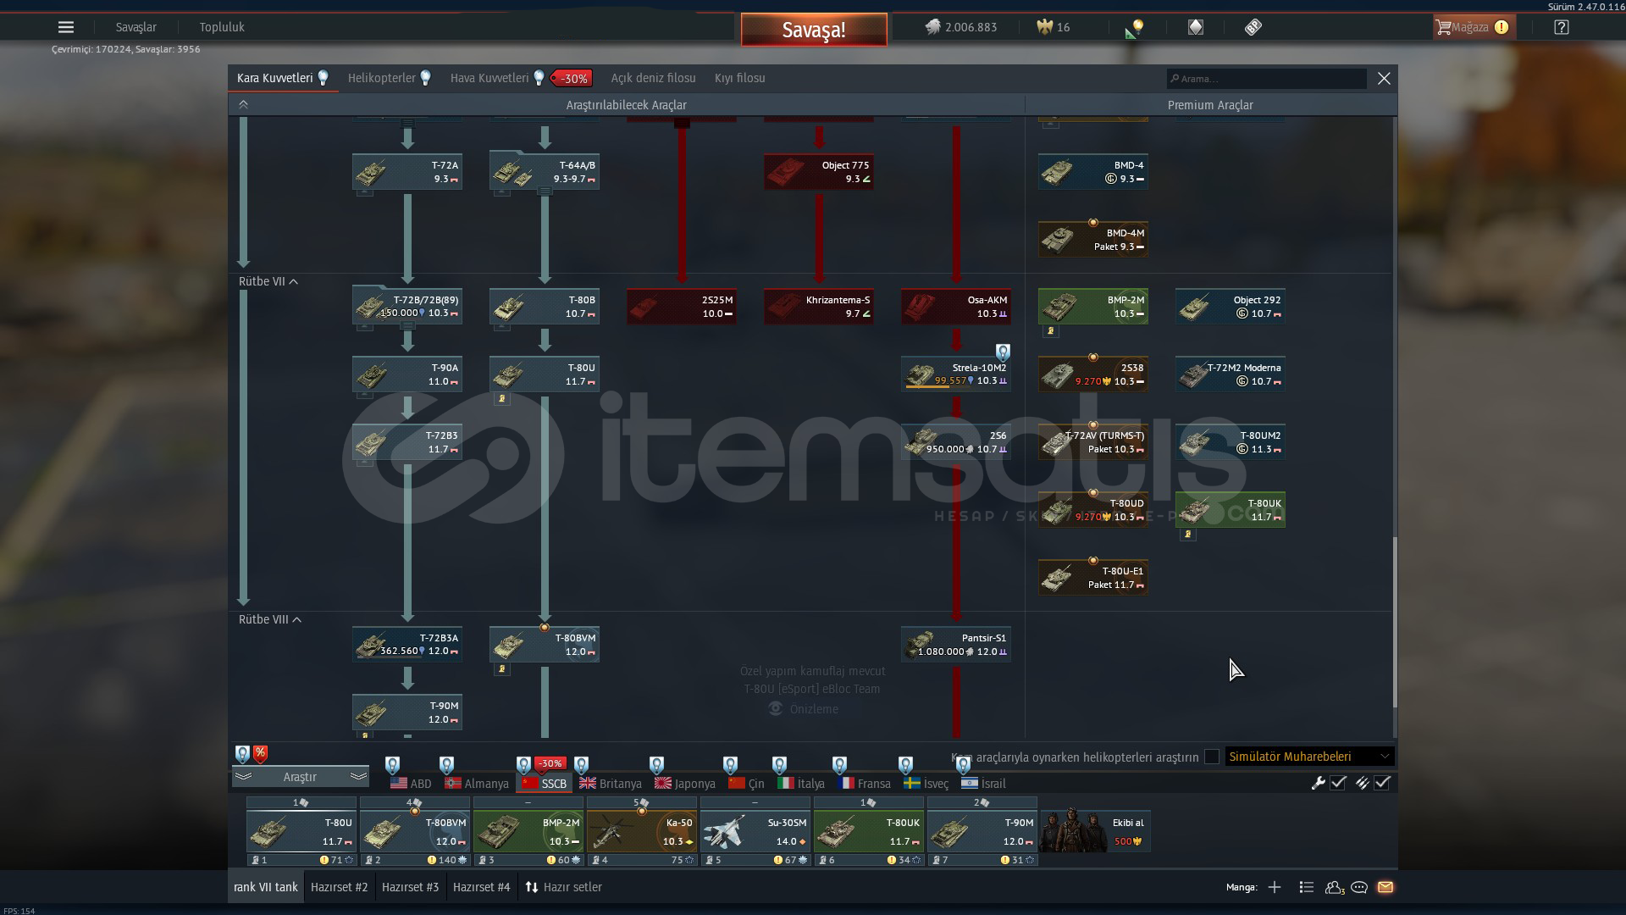1626x915 pixels.
Task: Click the Silver Lions balance 2.006.883
Action: (x=960, y=27)
